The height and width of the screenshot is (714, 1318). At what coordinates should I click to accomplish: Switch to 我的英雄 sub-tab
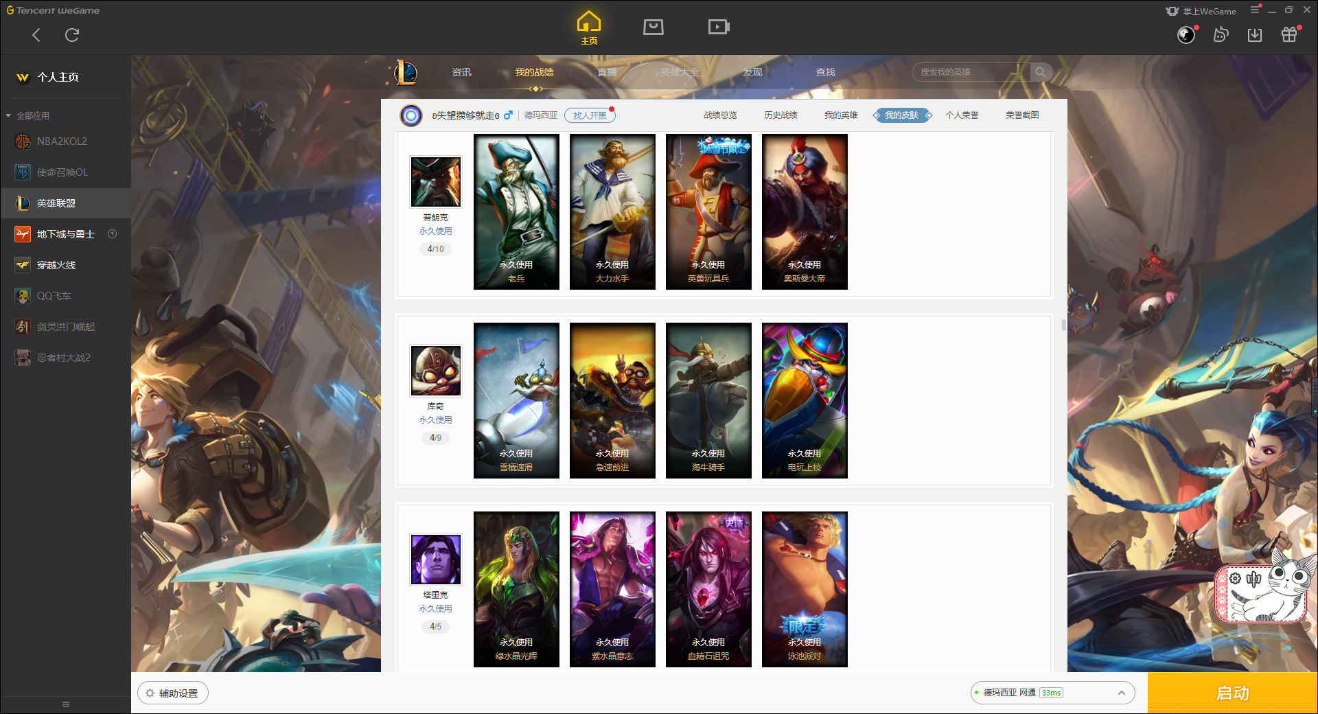click(841, 115)
